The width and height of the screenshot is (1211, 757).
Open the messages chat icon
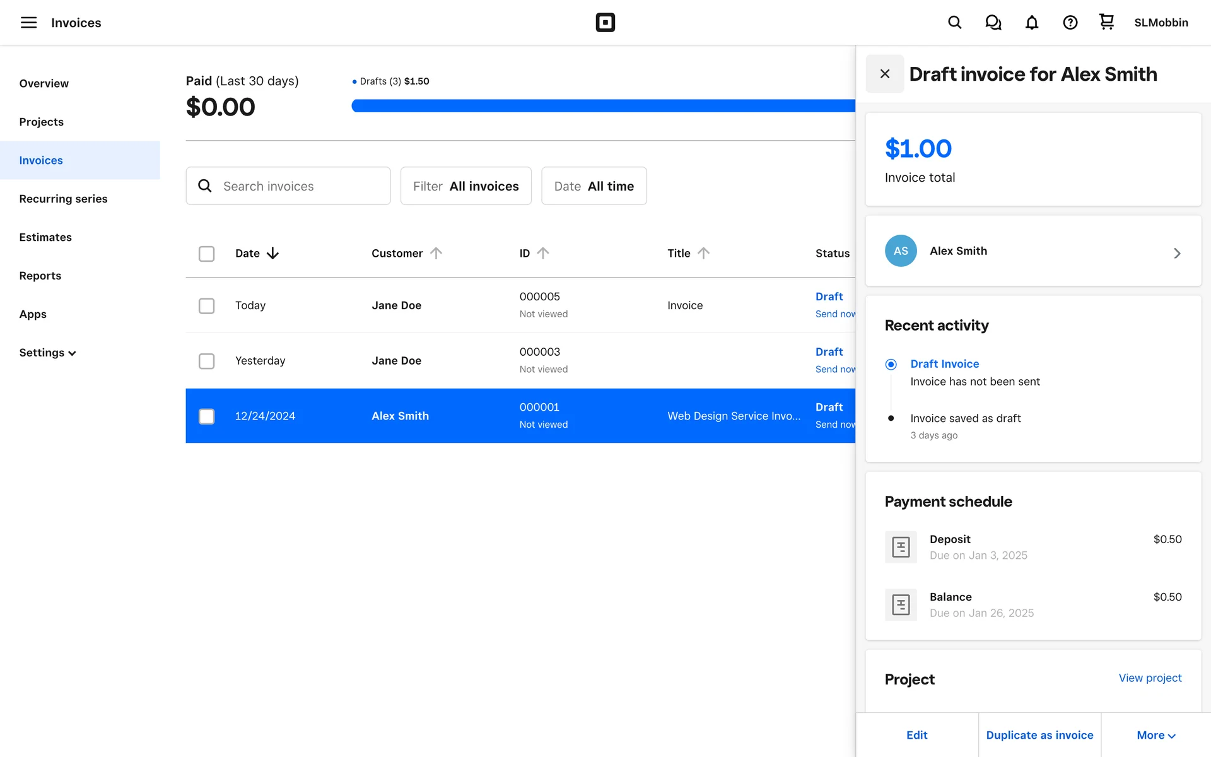pyautogui.click(x=993, y=23)
